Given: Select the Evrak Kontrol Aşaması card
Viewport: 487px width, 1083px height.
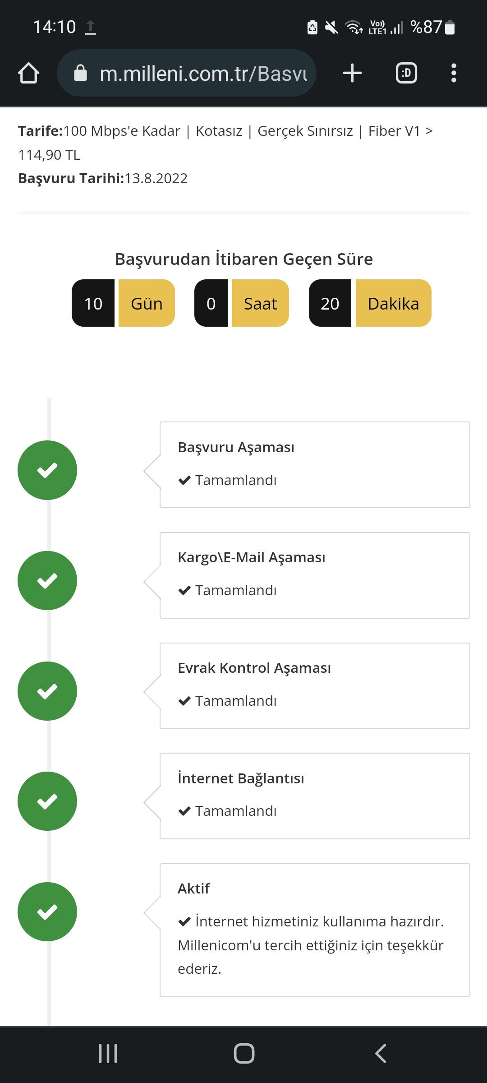Looking at the screenshot, I should point(315,686).
